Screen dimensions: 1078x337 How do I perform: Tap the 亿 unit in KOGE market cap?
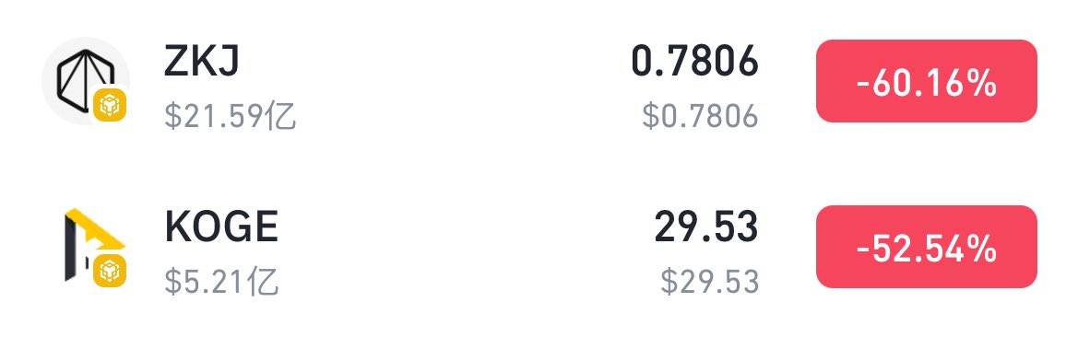264,282
